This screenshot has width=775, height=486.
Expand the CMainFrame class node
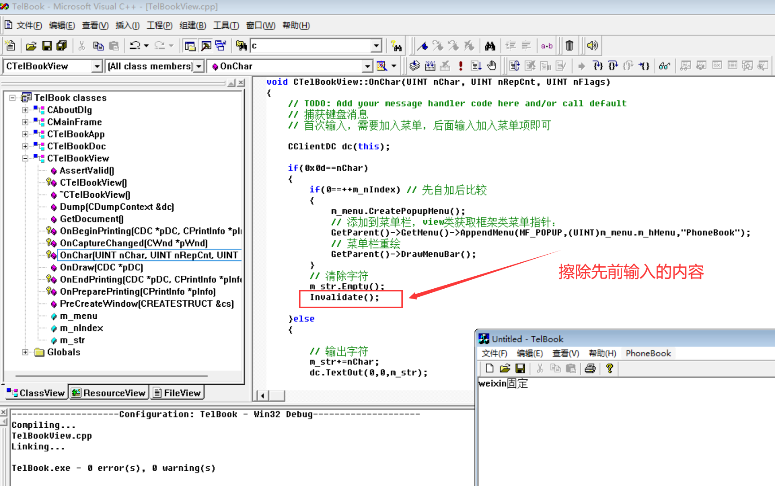tap(25, 122)
